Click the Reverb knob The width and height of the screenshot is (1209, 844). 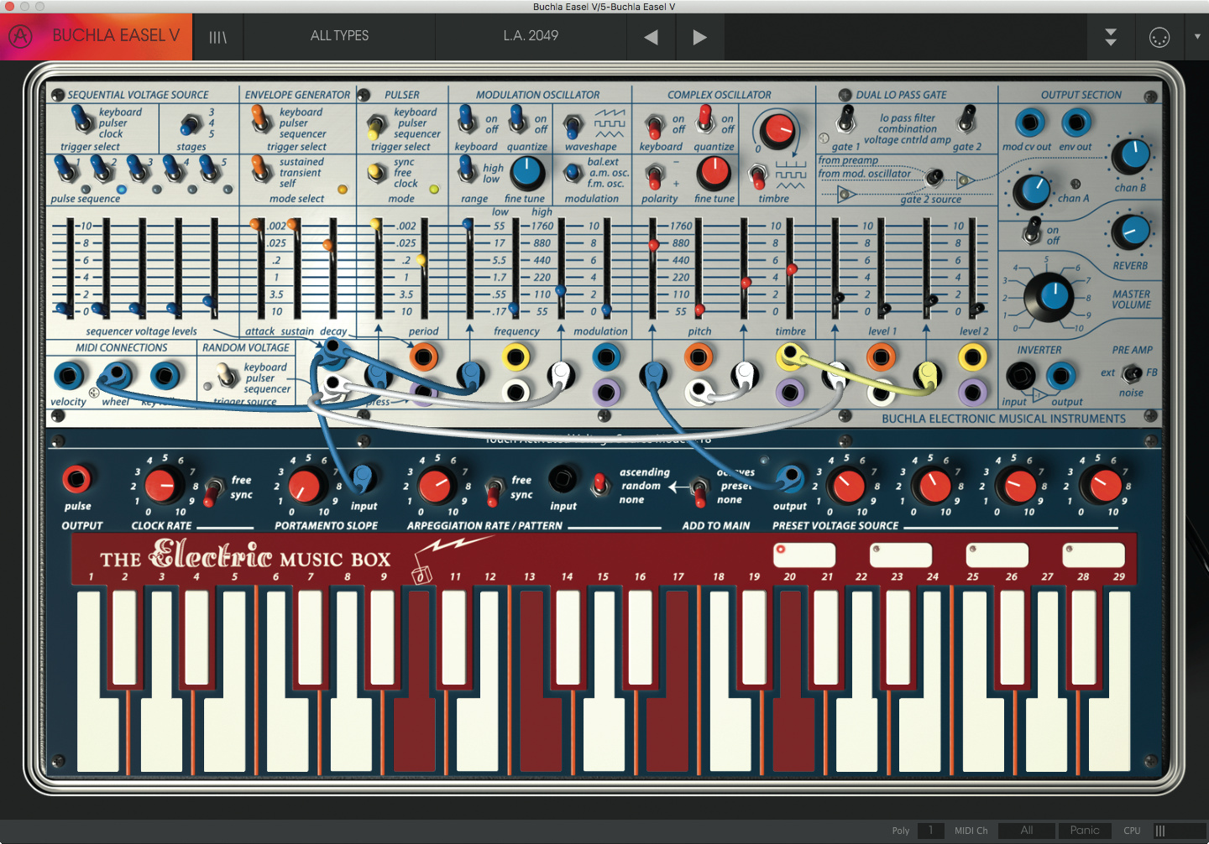[1130, 231]
